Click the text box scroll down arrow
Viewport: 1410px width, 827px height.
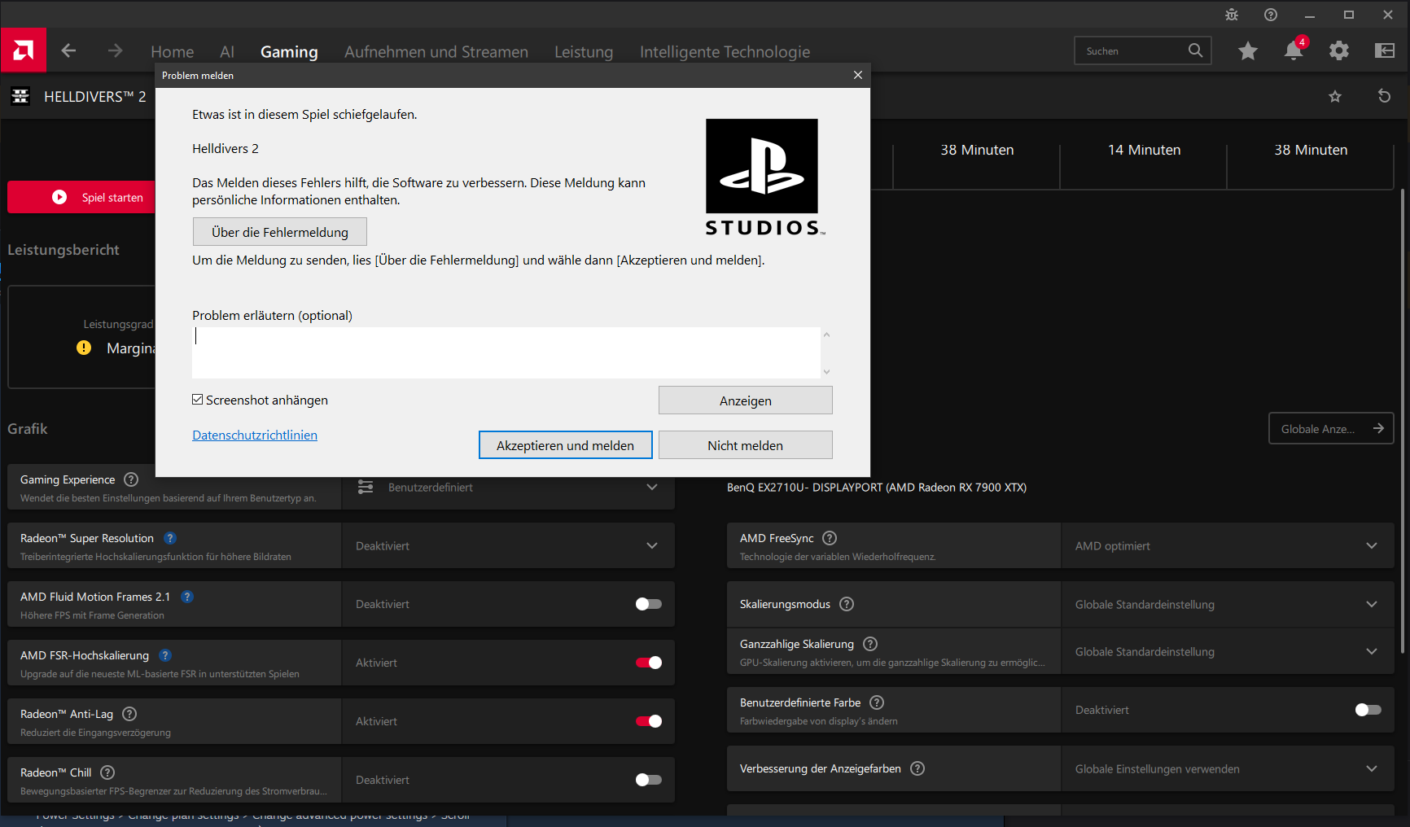[826, 371]
